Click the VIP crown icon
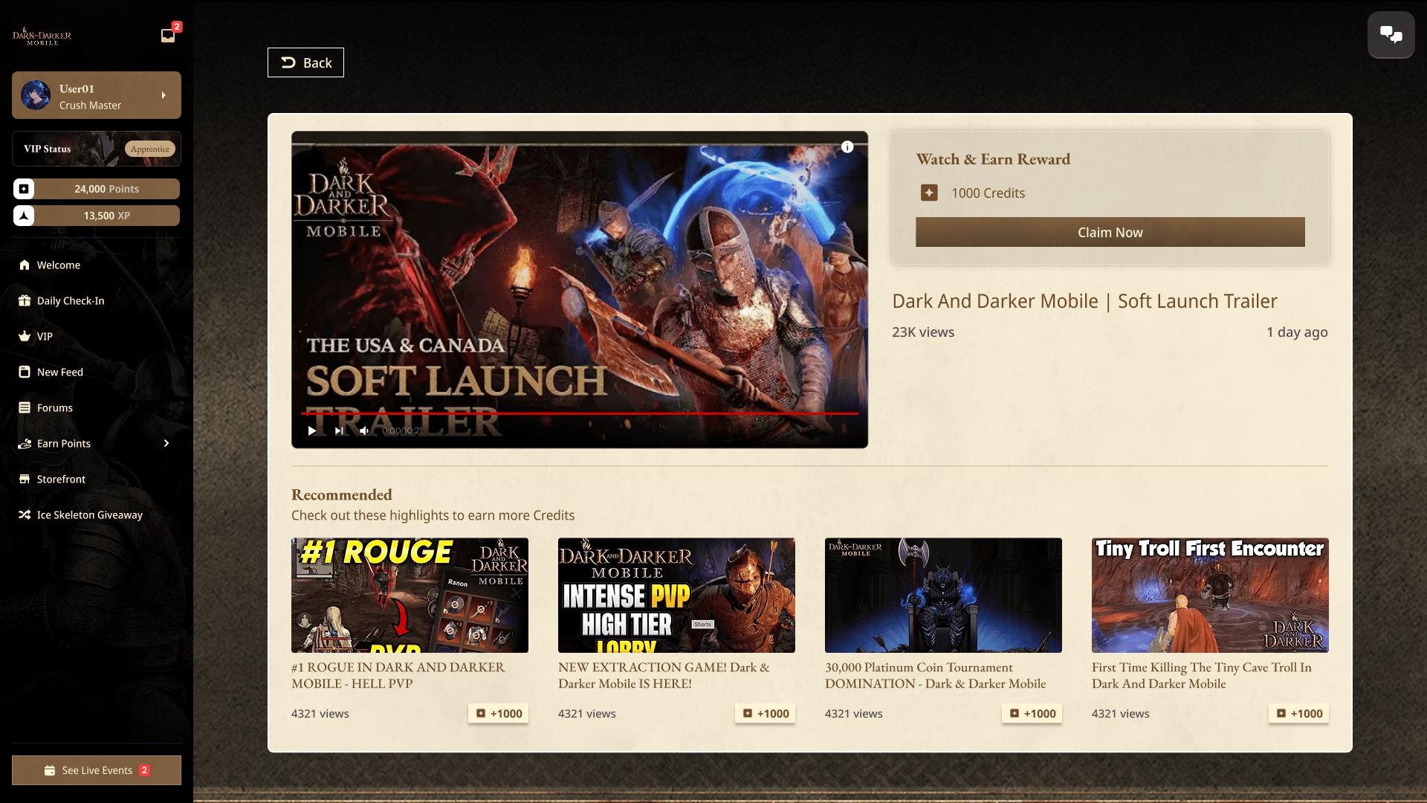The width and height of the screenshot is (1427, 803). click(x=25, y=337)
